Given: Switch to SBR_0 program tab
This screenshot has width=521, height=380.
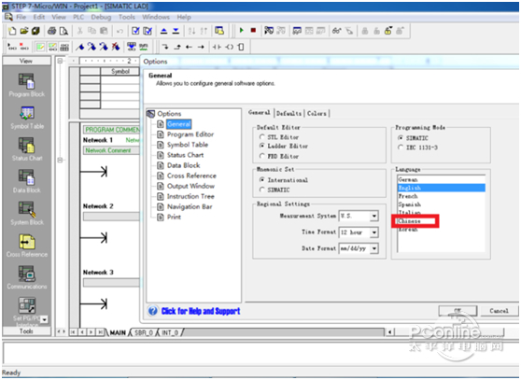Looking at the screenshot, I should coord(143,332).
